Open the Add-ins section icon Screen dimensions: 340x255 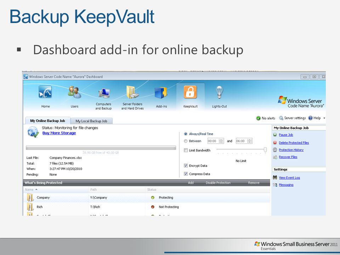tap(161, 93)
